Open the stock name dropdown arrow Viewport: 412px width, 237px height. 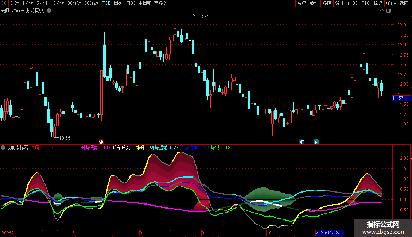tap(49, 11)
